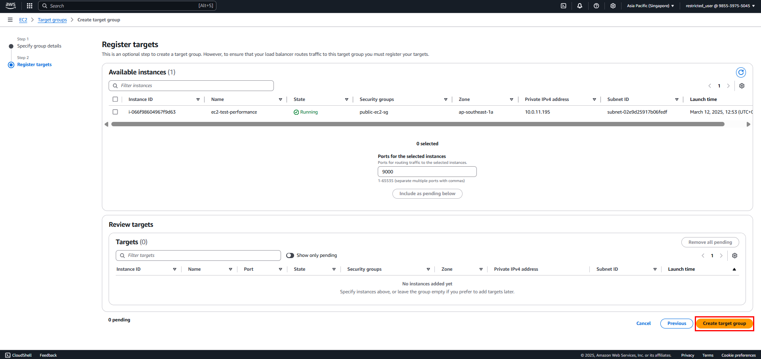The width and height of the screenshot is (761, 359).
Task: Open console settings gear in top bar
Action: (613, 6)
